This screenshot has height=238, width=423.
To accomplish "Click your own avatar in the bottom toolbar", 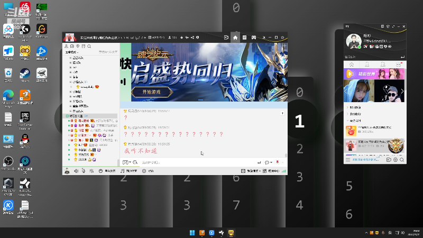I will [67, 171].
